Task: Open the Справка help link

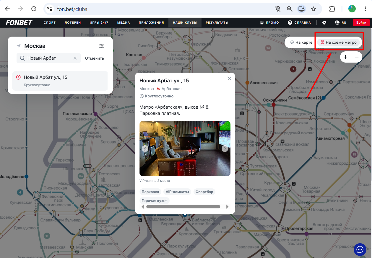Action: pyautogui.click(x=299, y=23)
